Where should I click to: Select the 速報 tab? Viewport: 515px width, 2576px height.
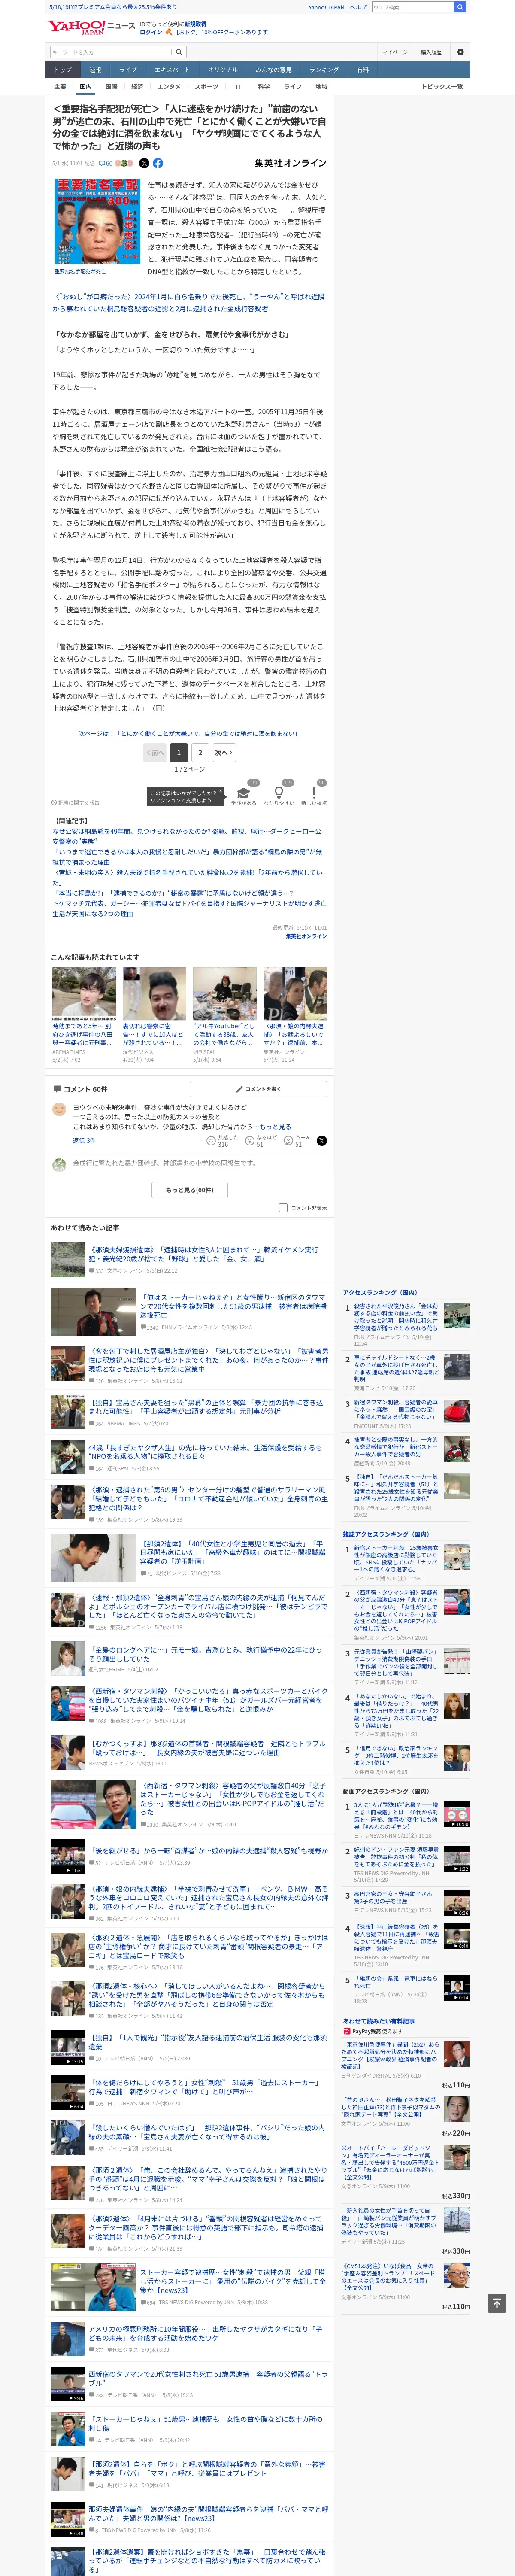(x=95, y=70)
